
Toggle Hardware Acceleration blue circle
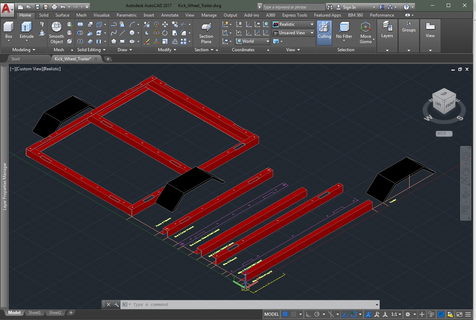point(441,314)
